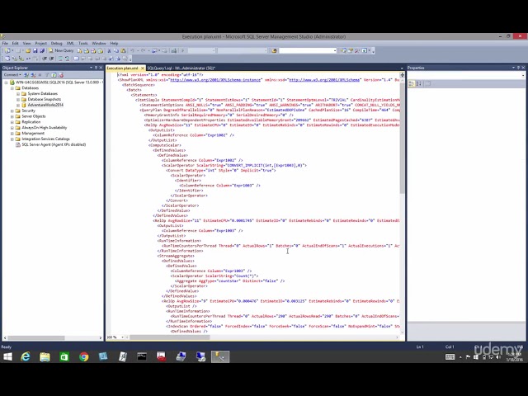Open the green Store icon on taskbar
528x396 pixels.
[64, 356]
